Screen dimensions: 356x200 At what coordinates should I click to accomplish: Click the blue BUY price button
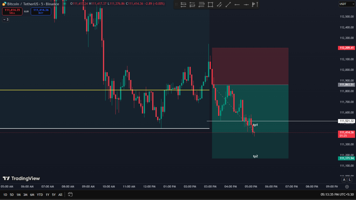click(x=41, y=11)
